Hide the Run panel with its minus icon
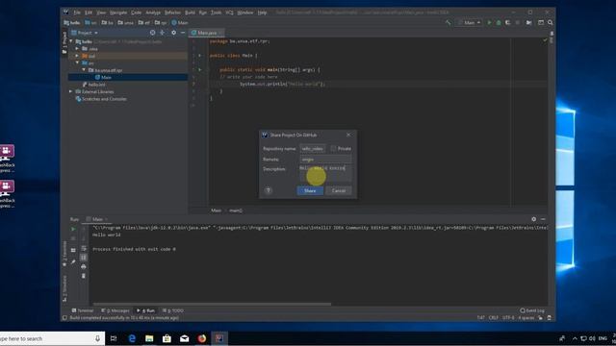 pos(543,219)
